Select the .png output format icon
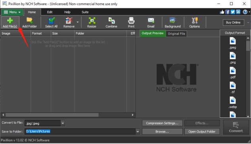This screenshot has width=251, height=144. pos(233,56)
